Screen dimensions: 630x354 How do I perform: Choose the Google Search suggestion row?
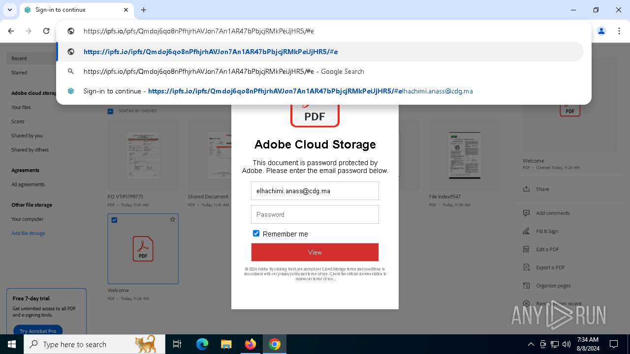(x=320, y=71)
